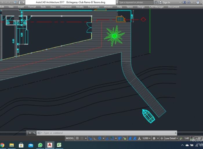Image resolution: width=203 pixels, height=149 pixels.
Task: Open command line customize wrench
Action: pyautogui.click(x=34, y=133)
